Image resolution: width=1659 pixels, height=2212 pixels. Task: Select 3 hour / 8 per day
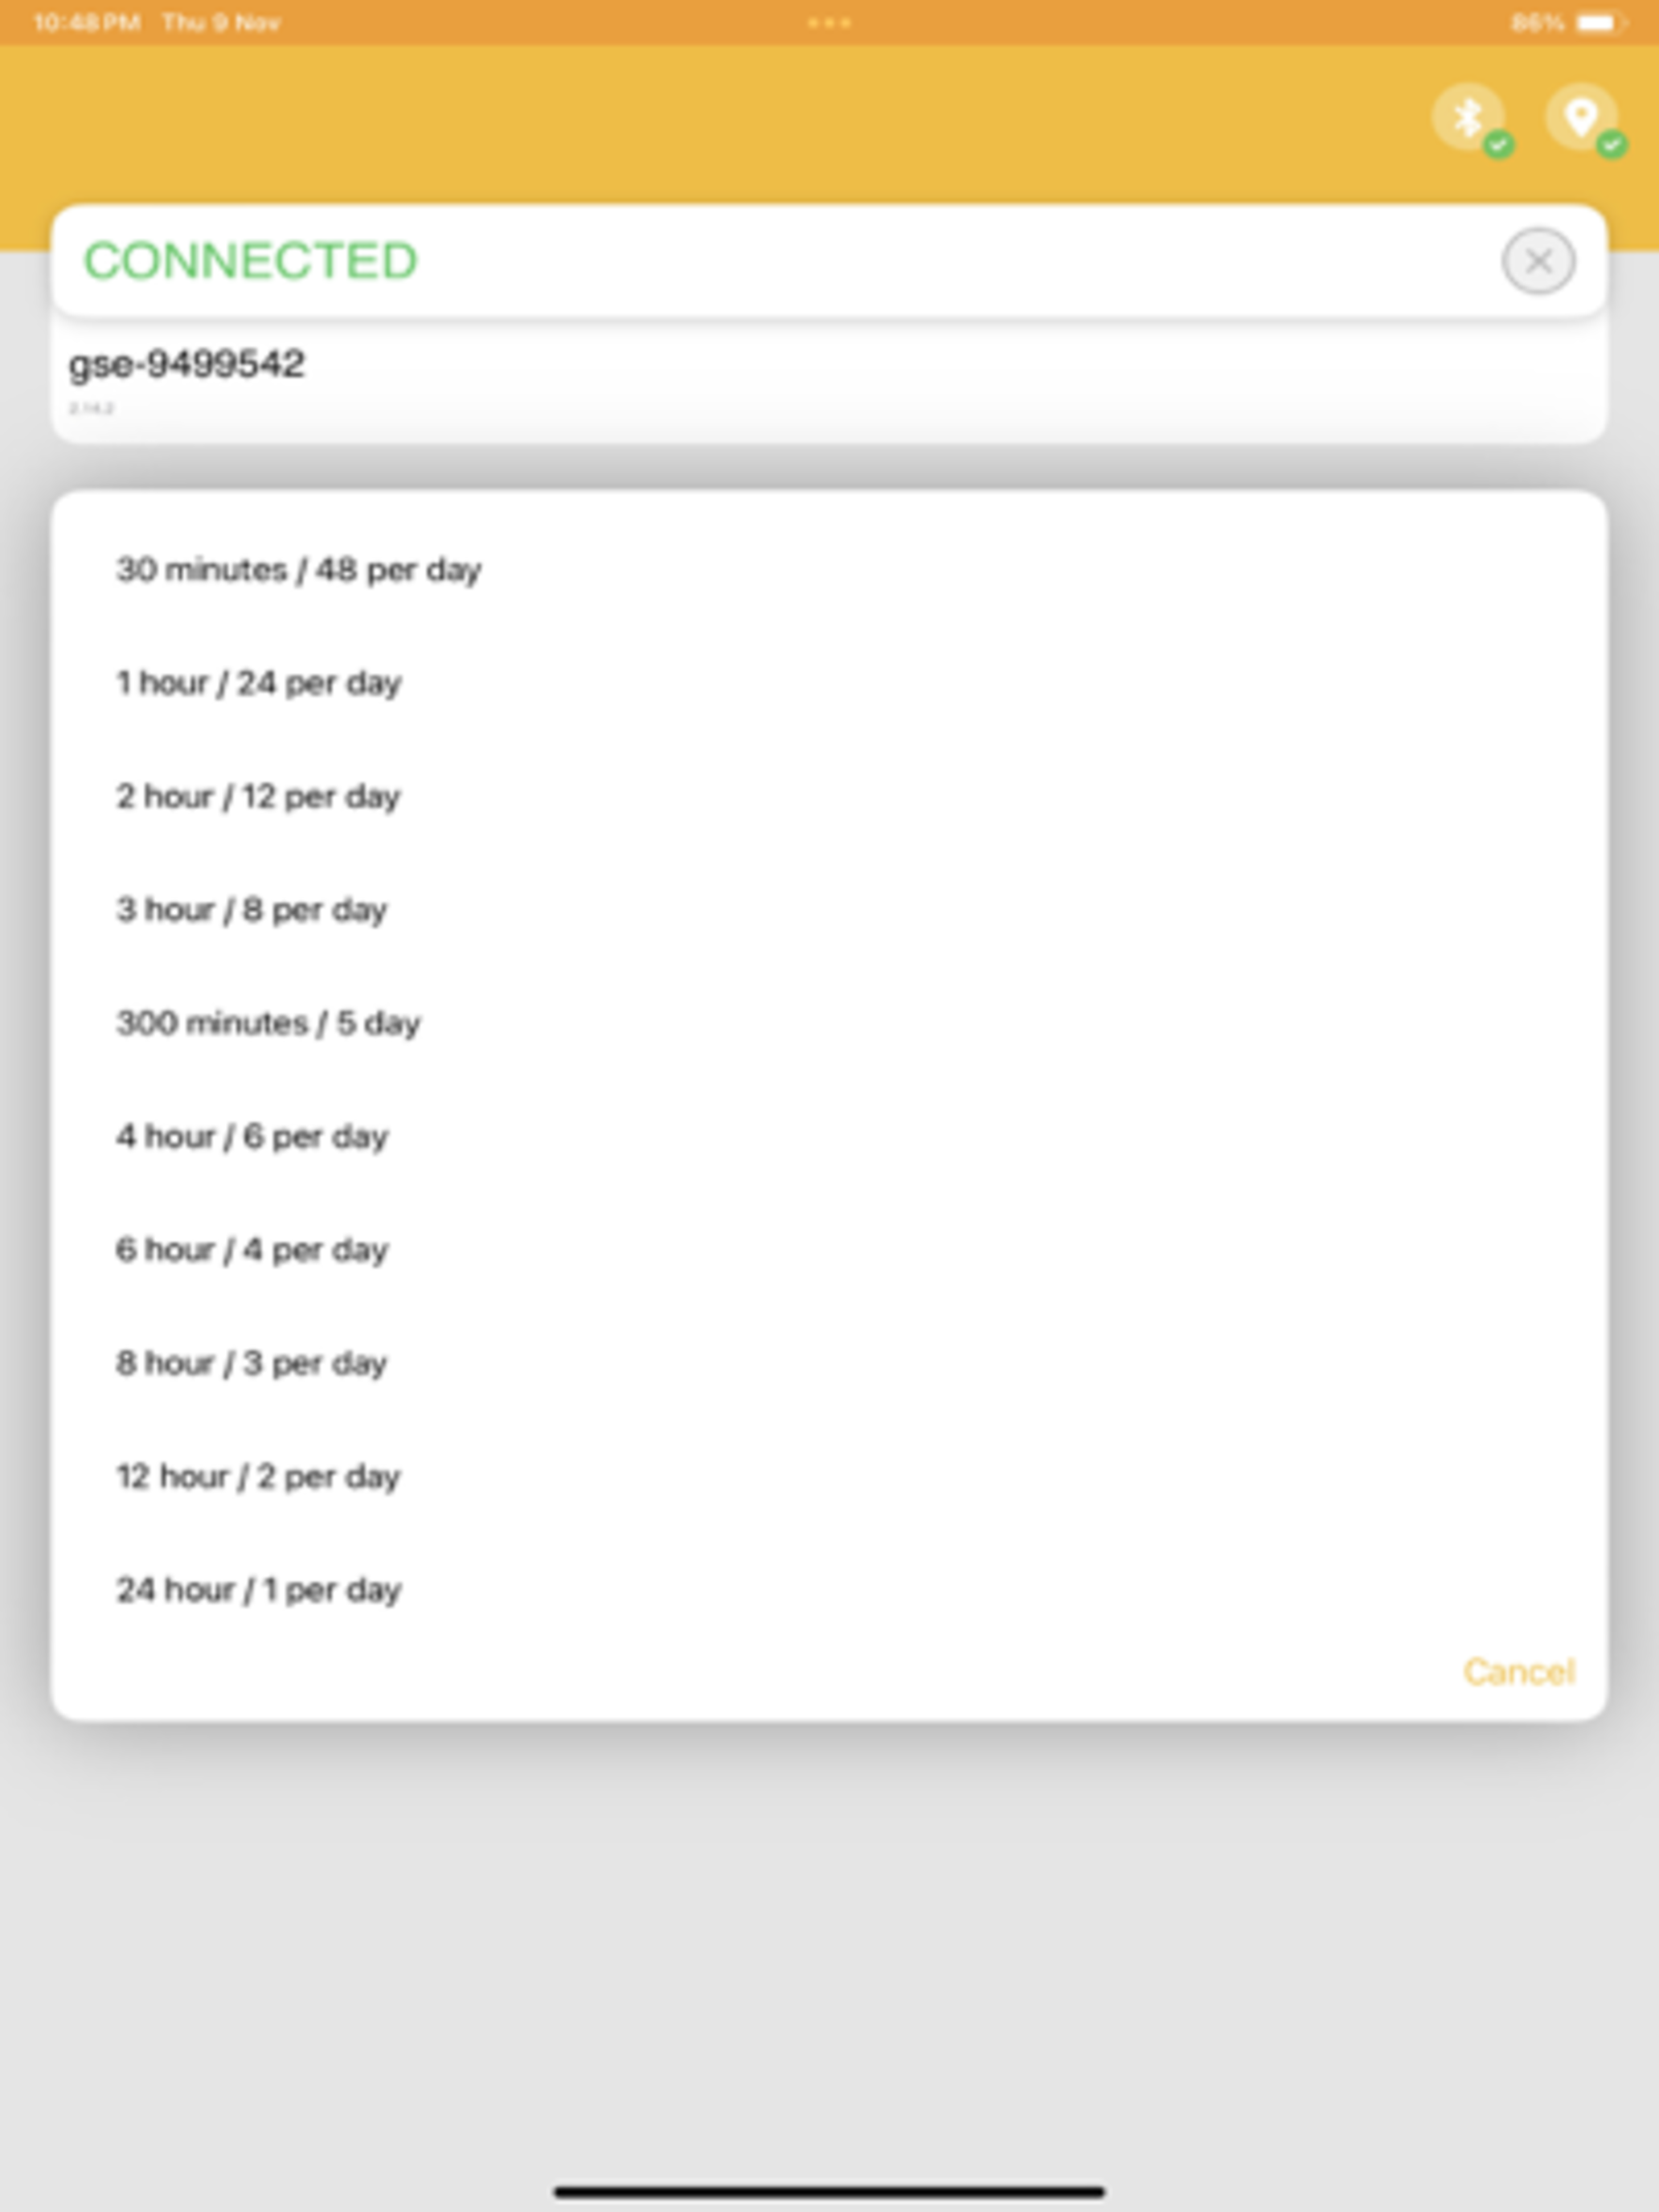coord(829,910)
